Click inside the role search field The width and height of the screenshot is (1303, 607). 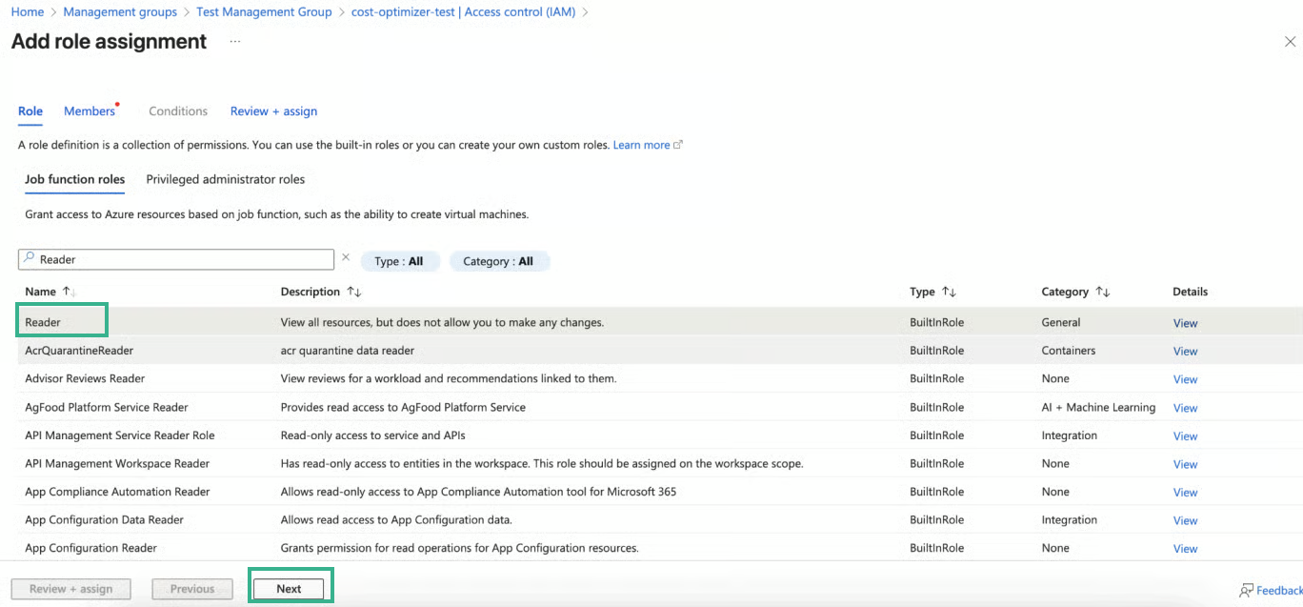point(181,259)
